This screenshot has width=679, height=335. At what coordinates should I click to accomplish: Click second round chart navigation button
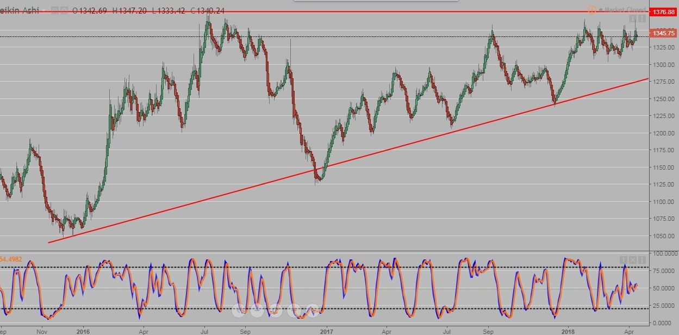click(257, 311)
